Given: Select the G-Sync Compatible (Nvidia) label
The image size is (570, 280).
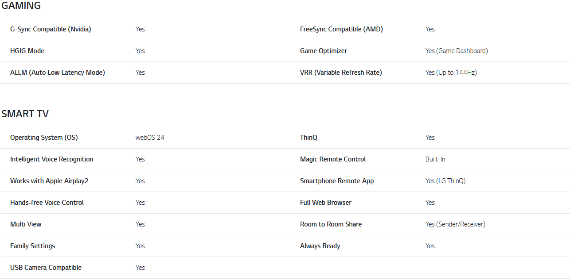Looking at the screenshot, I should coord(51,29).
